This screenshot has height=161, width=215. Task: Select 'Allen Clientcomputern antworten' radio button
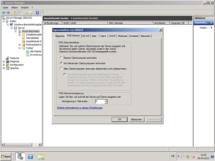pyautogui.click(x=61, y=69)
